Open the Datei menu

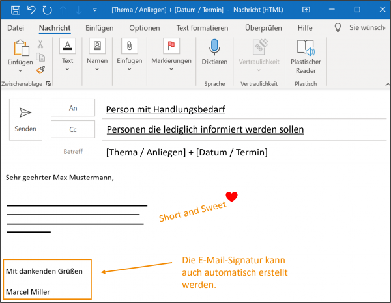coord(16,28)
